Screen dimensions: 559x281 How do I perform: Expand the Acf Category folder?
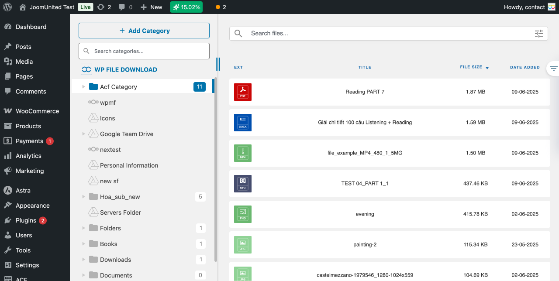pyautogui.click(x=83, y=87)
